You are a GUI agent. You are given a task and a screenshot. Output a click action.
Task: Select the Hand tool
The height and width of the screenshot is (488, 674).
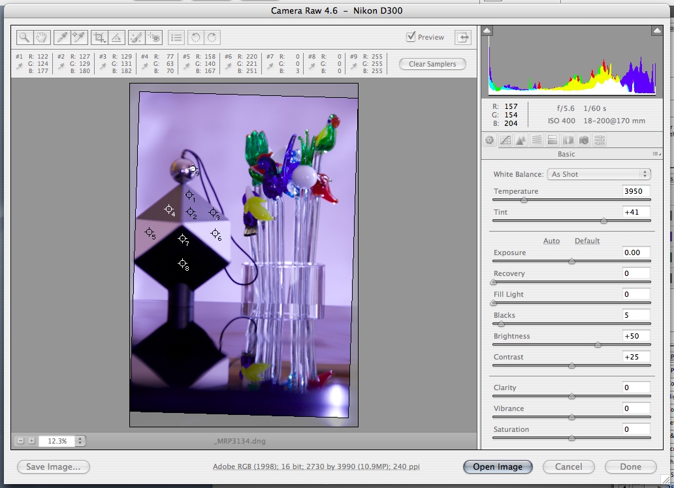(x=41, y=37)
